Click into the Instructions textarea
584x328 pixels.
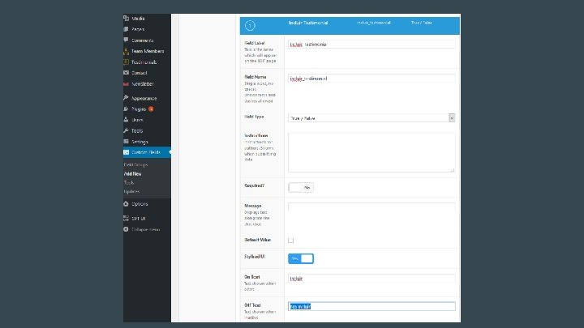(371, 152)
